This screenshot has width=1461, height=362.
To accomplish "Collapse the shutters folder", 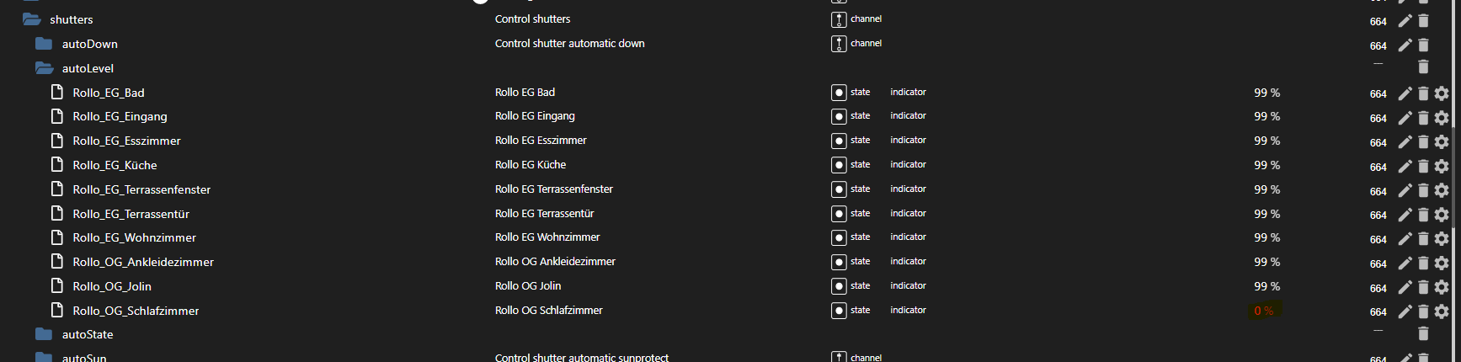I will point(32,19).
